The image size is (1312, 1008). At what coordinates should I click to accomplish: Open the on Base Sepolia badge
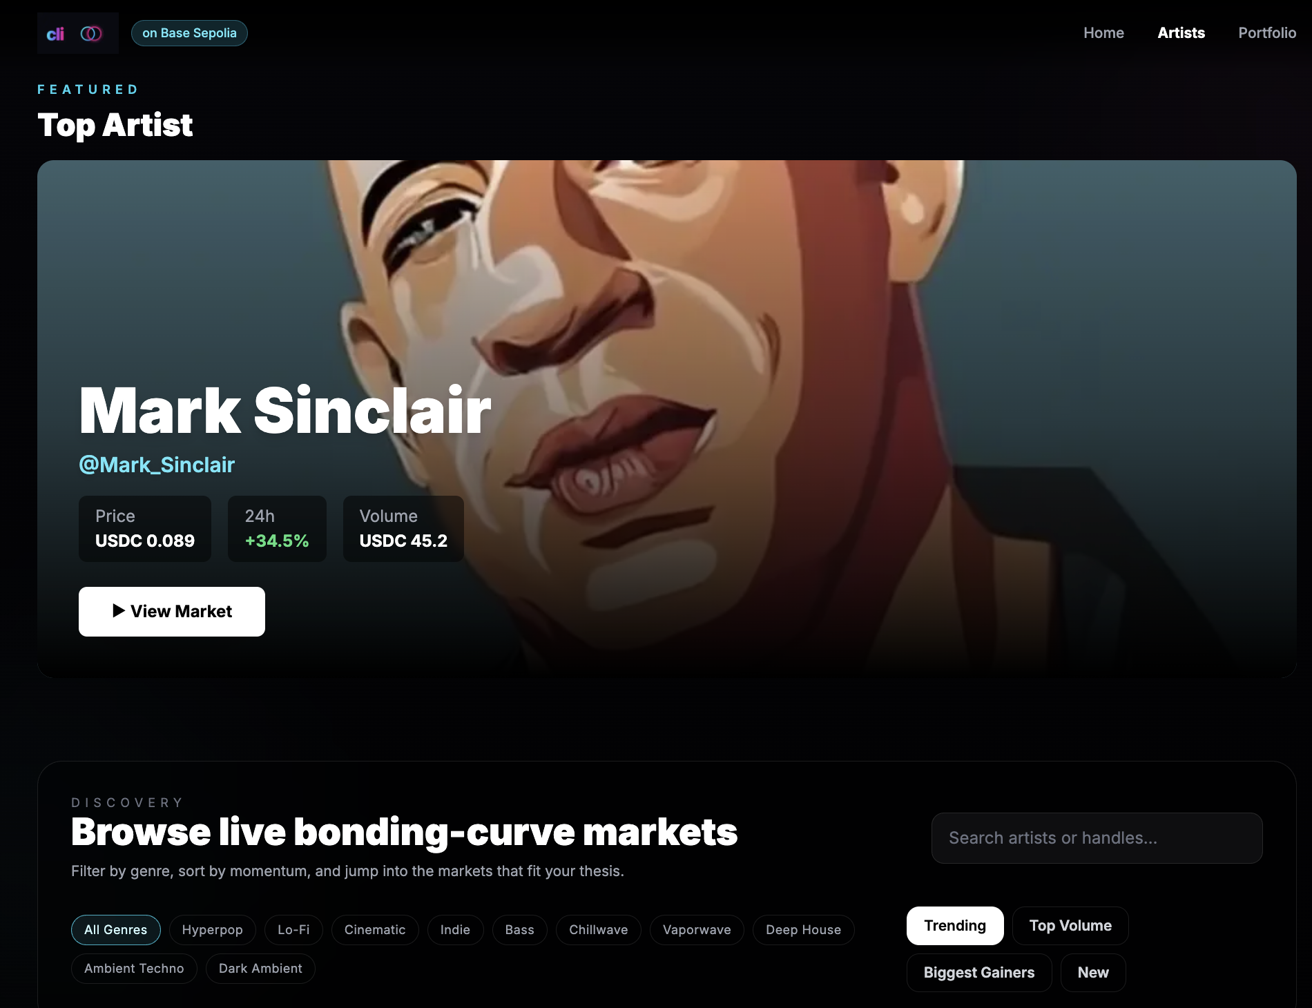[189, 33]
